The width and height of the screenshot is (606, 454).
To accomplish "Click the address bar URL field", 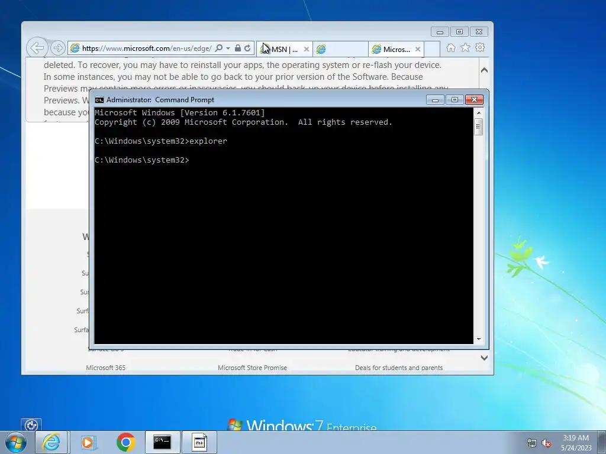I will click(147, 48).
